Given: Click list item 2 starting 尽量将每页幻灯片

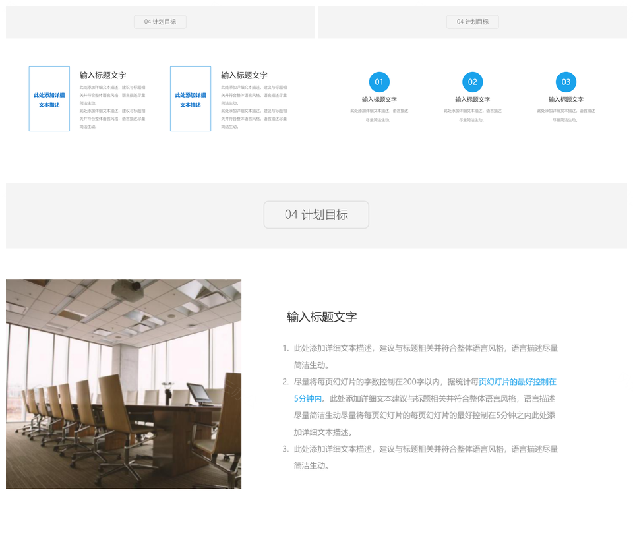Looking at the screenshot, I should tap(425, 407).
